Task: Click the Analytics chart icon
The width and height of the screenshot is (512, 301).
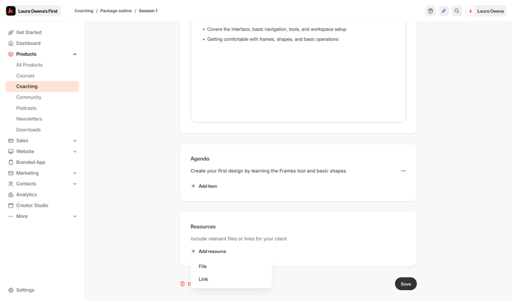Action: click(11, 195)
